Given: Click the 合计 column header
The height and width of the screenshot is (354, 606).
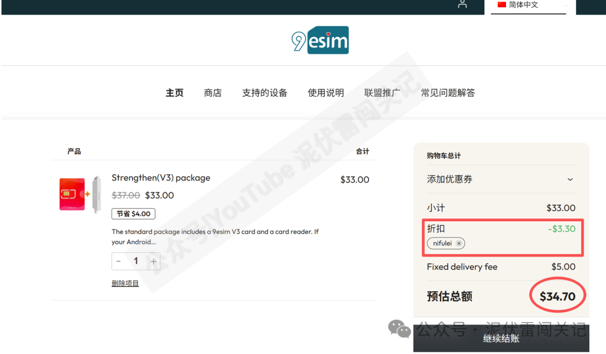Looking at the screenshot, I should coord(362,151).
